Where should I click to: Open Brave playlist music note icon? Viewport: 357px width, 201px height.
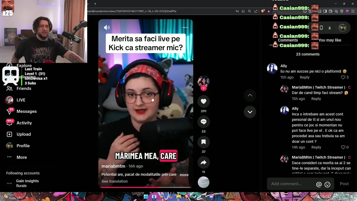pyautogui.click(x=320, y=11)
